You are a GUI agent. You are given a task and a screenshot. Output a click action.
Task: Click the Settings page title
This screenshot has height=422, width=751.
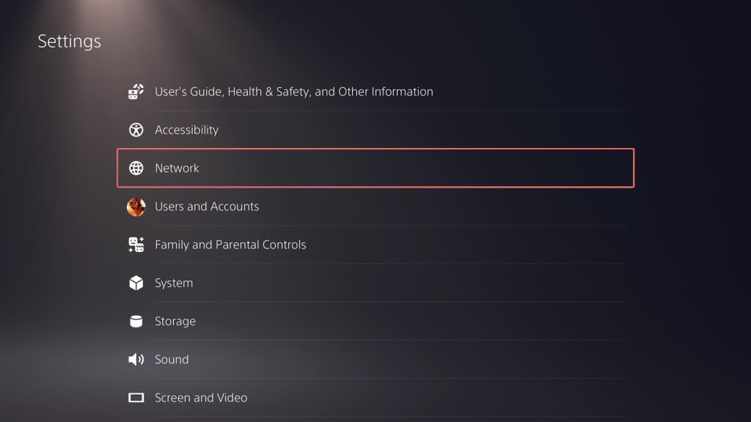(x=69, y=41)
